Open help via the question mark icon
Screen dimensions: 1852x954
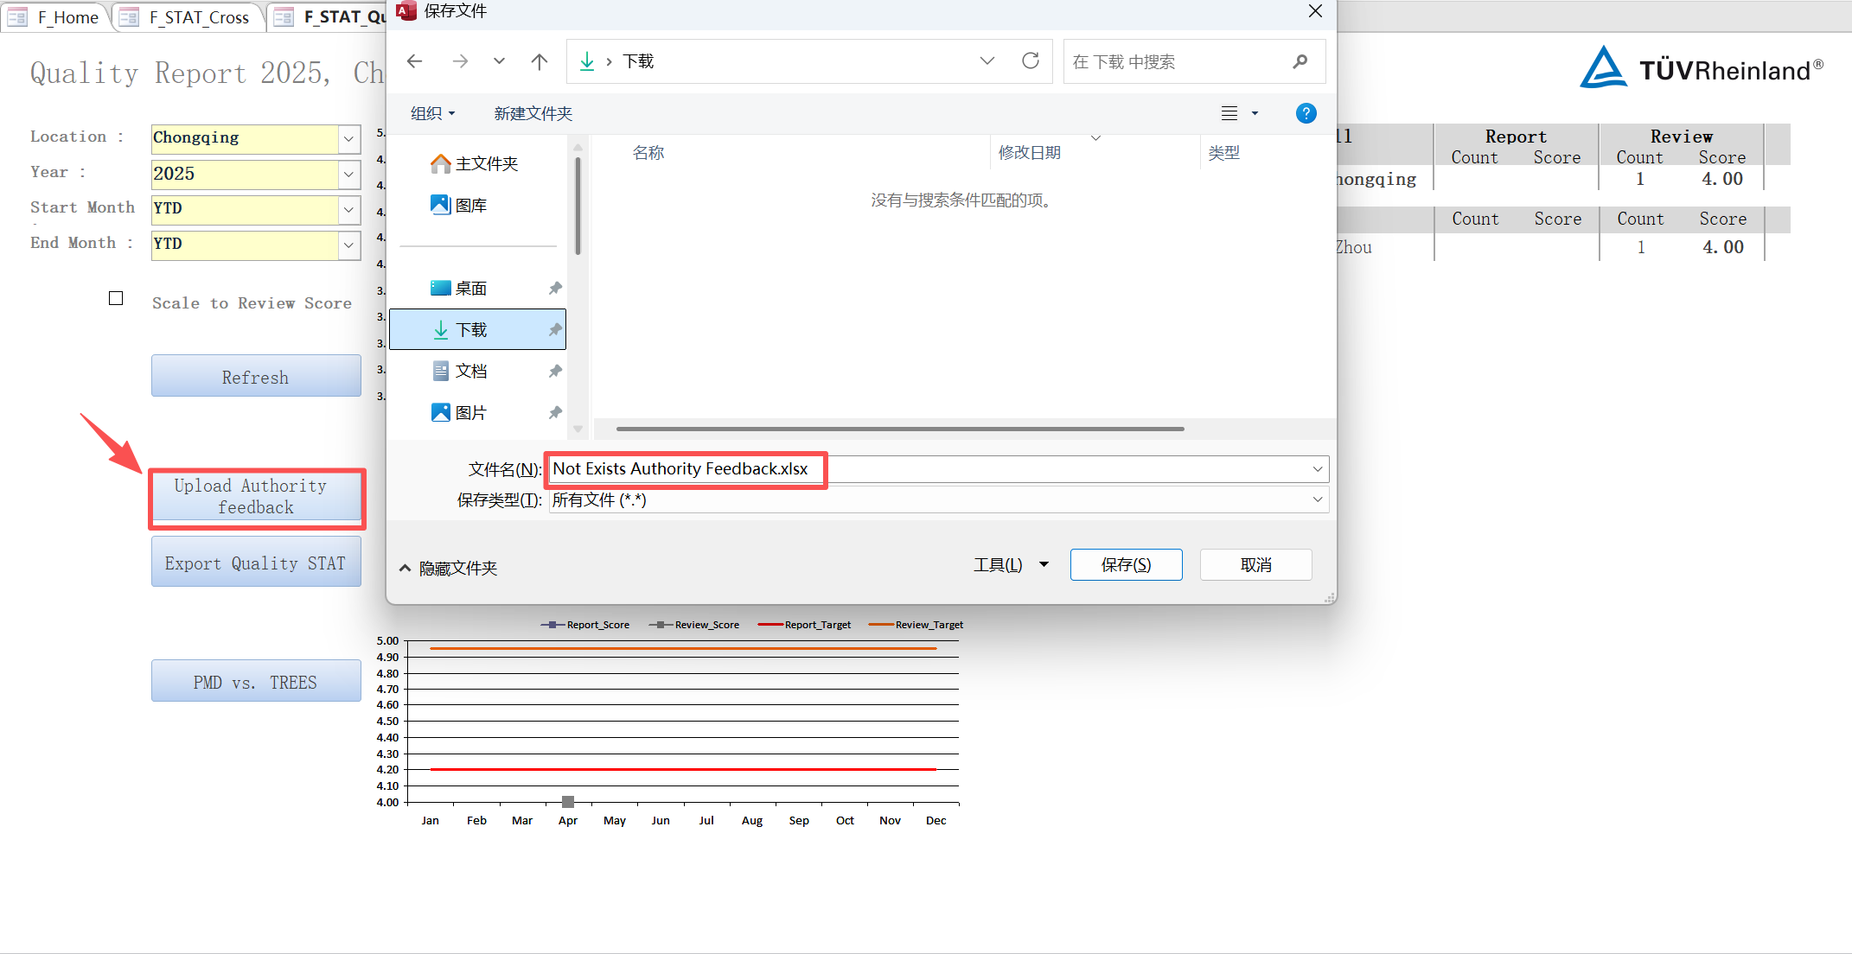[1306, 112]
